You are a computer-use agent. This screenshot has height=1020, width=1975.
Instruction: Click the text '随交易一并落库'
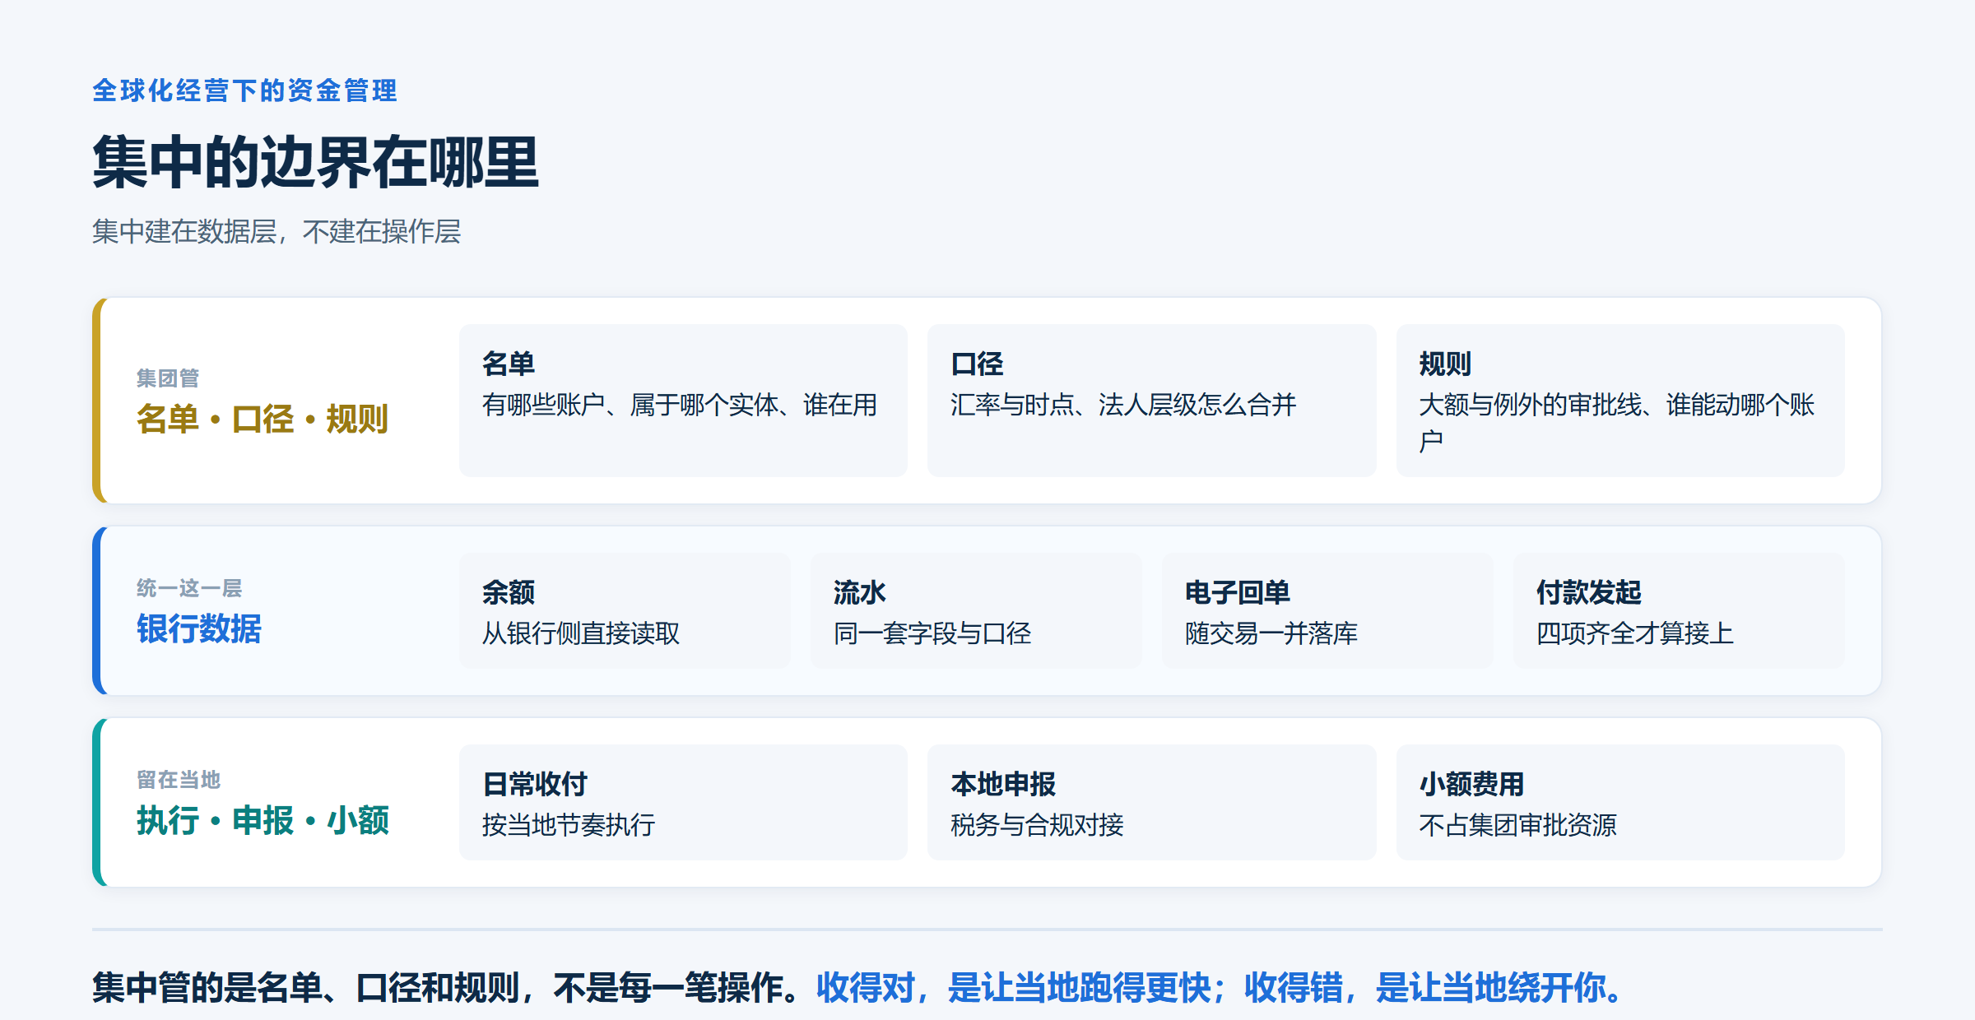point(1271,633)
